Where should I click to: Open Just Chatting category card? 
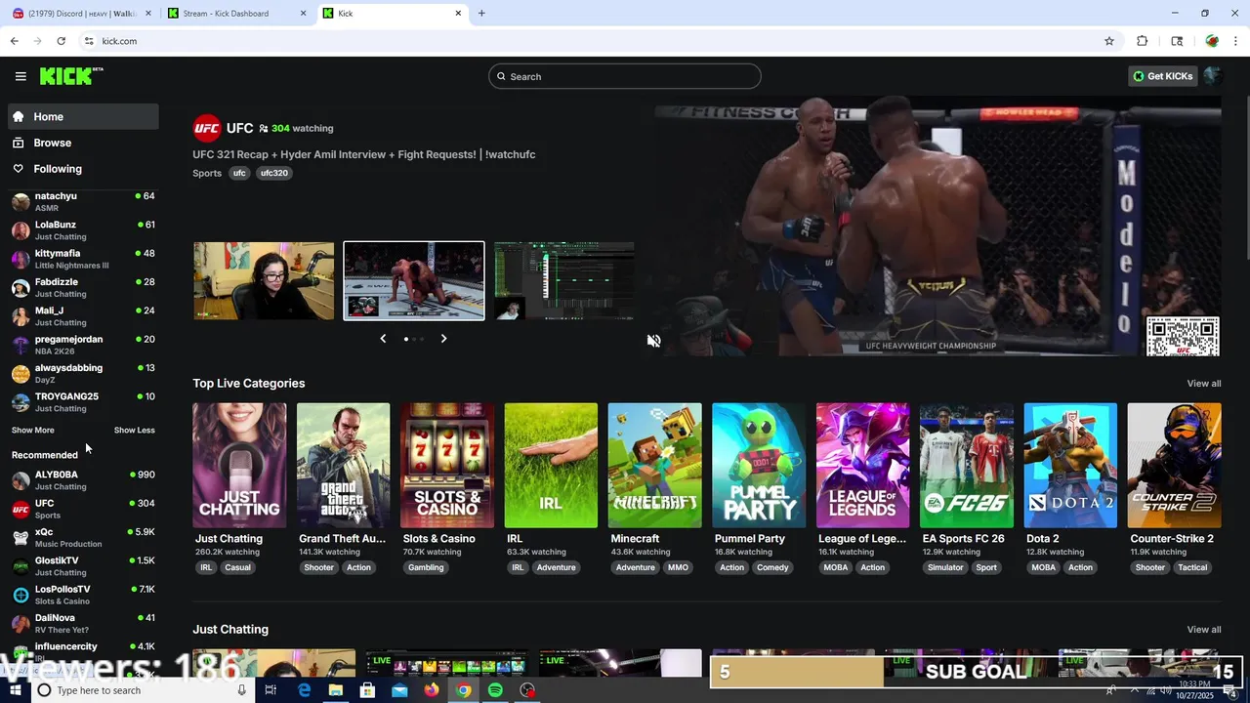[x=239, y=466]
